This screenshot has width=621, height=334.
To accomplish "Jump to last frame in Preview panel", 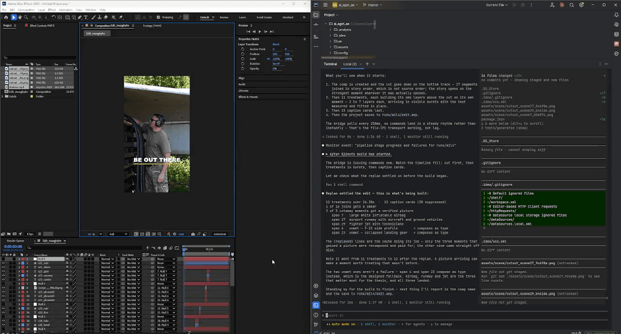I will (271, 31).
